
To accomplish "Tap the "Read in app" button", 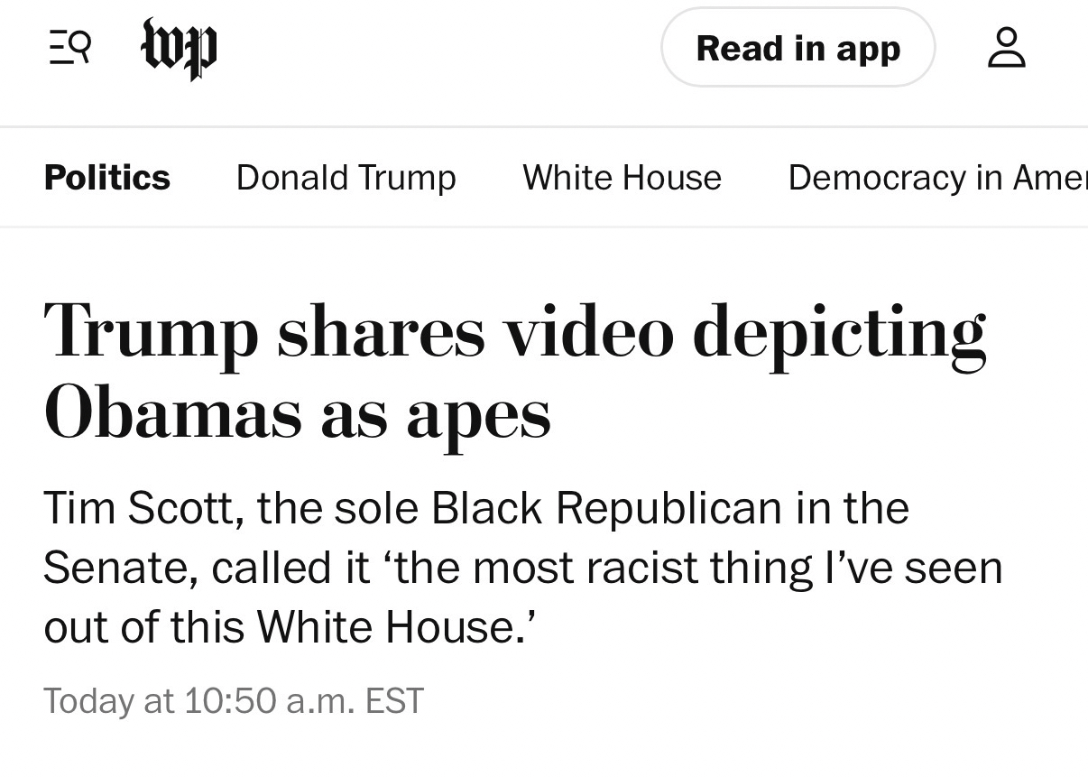I will pyautogui.click(x=798, y=48).
